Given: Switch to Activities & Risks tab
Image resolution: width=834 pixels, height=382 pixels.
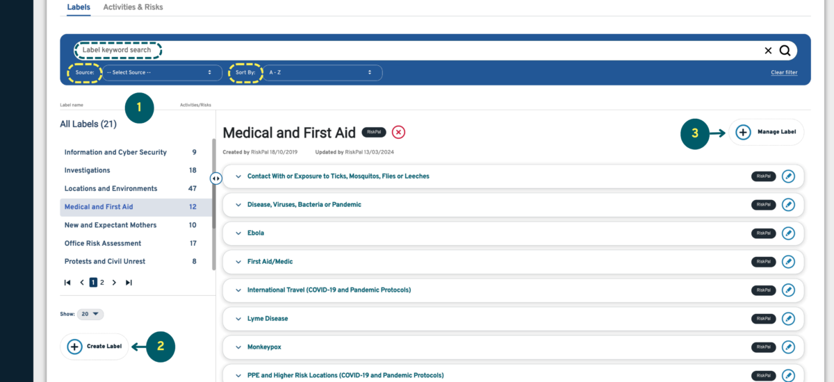Looking at the screenshot, I should 133,7.
